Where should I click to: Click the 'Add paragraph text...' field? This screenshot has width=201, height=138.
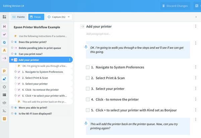point(98,34)
